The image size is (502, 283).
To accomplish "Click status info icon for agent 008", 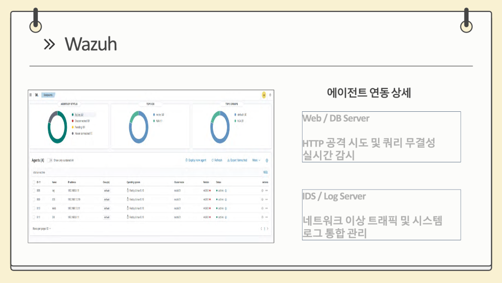I will click(x=226, y=191).
